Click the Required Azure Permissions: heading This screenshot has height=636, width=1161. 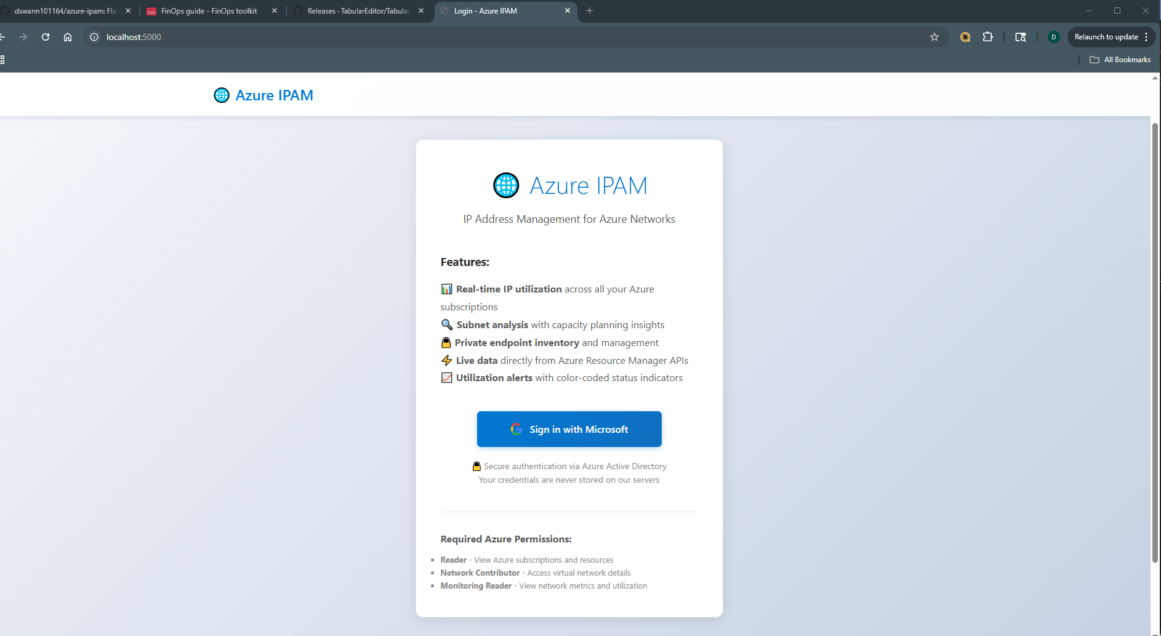pyautogui.click(x=506, y=539)
